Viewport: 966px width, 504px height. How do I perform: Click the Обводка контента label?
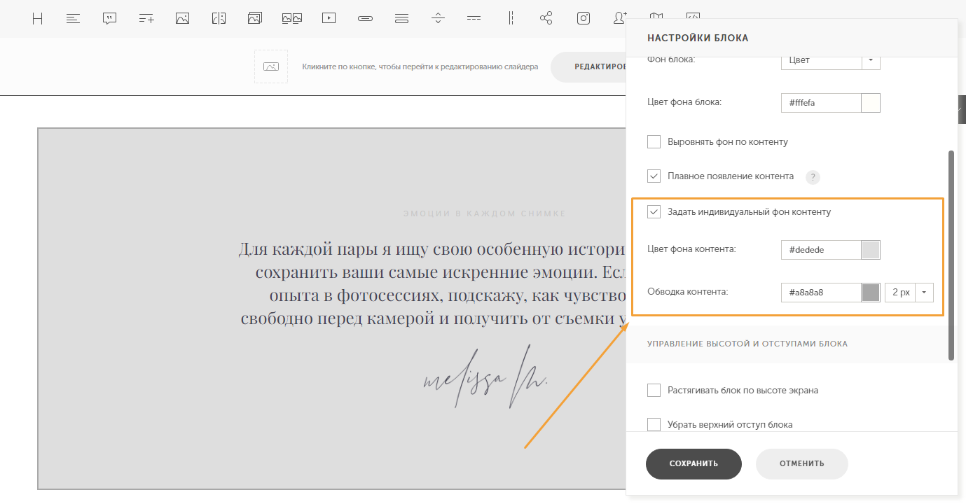[688, 291]
